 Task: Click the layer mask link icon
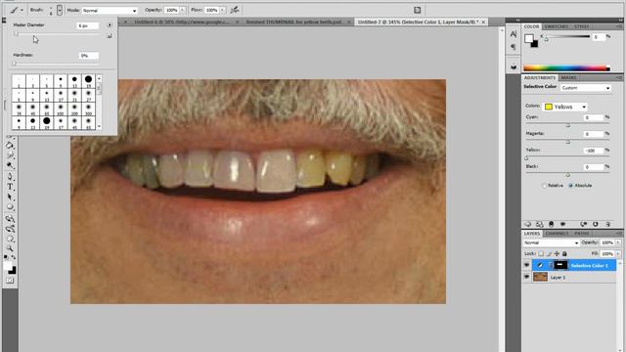pos(550,265)
